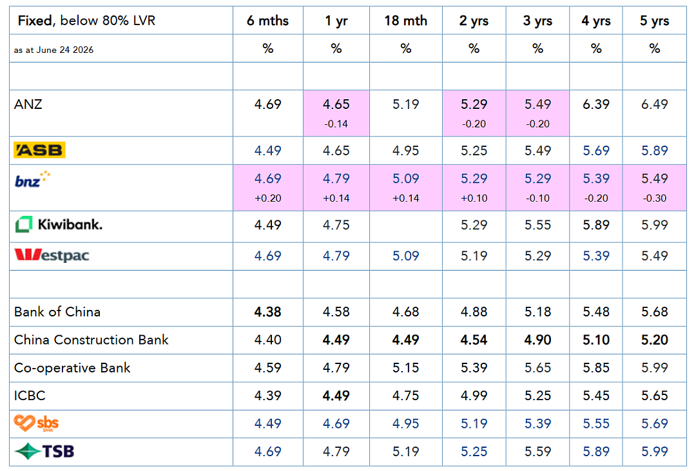Click Co-operative Bank row label
The height and width of the screenshot is (471, 696).
click(72, 367)
